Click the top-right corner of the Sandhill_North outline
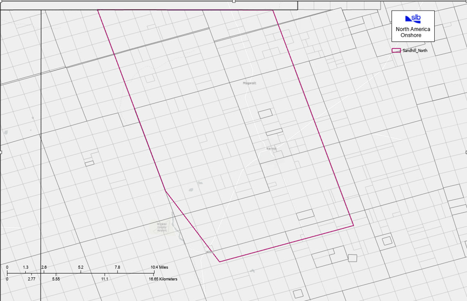The height and width of the screenshot is (301, 467). tap(273, 10)
